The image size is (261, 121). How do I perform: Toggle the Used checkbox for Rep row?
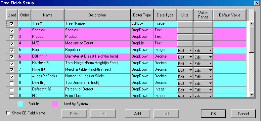click(12, 51)
